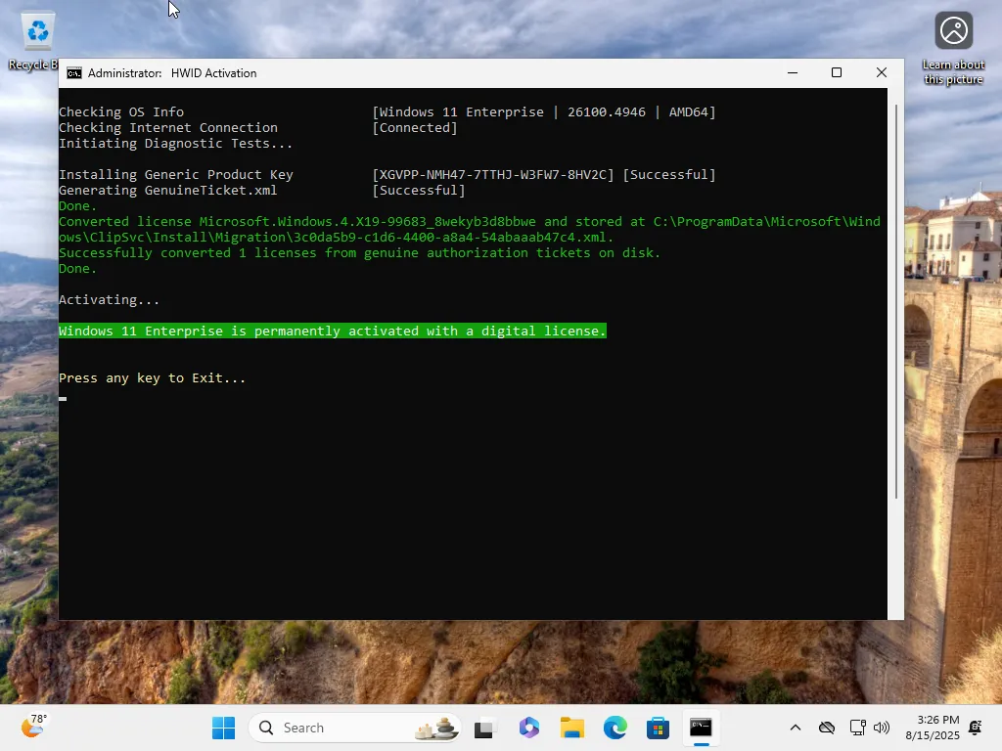Viewport: 1002px width, 751px height.
Task: Show hidden system tray icons chevron
Action: coord(796,728)
